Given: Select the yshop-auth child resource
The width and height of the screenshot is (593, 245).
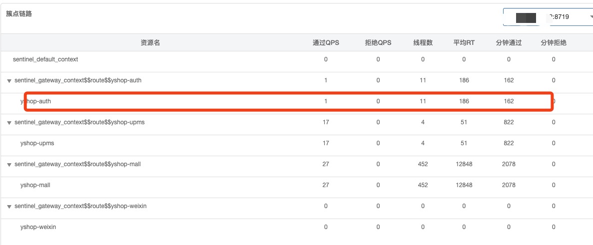Looking at the screenshot, I should 35,101.
